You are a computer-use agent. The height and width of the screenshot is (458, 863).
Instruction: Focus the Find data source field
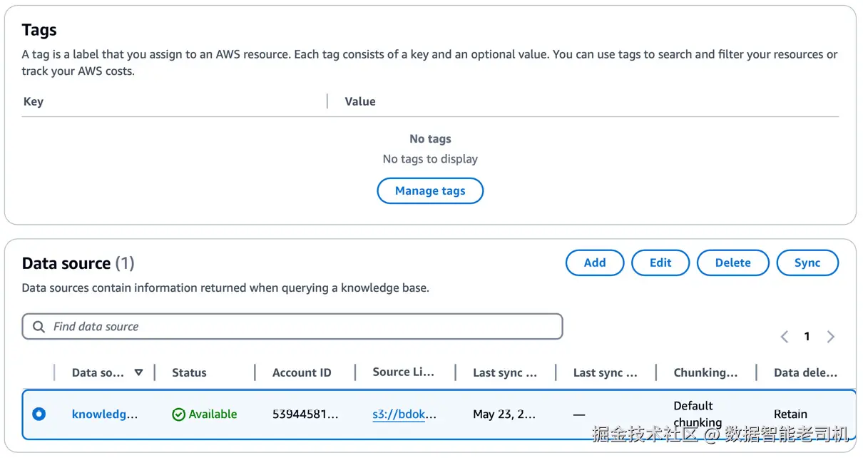(x=300, y=327)
